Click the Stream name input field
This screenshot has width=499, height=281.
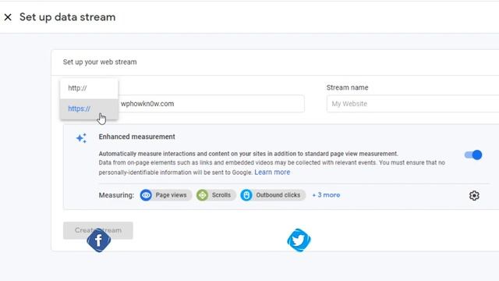tap(412, 104)
